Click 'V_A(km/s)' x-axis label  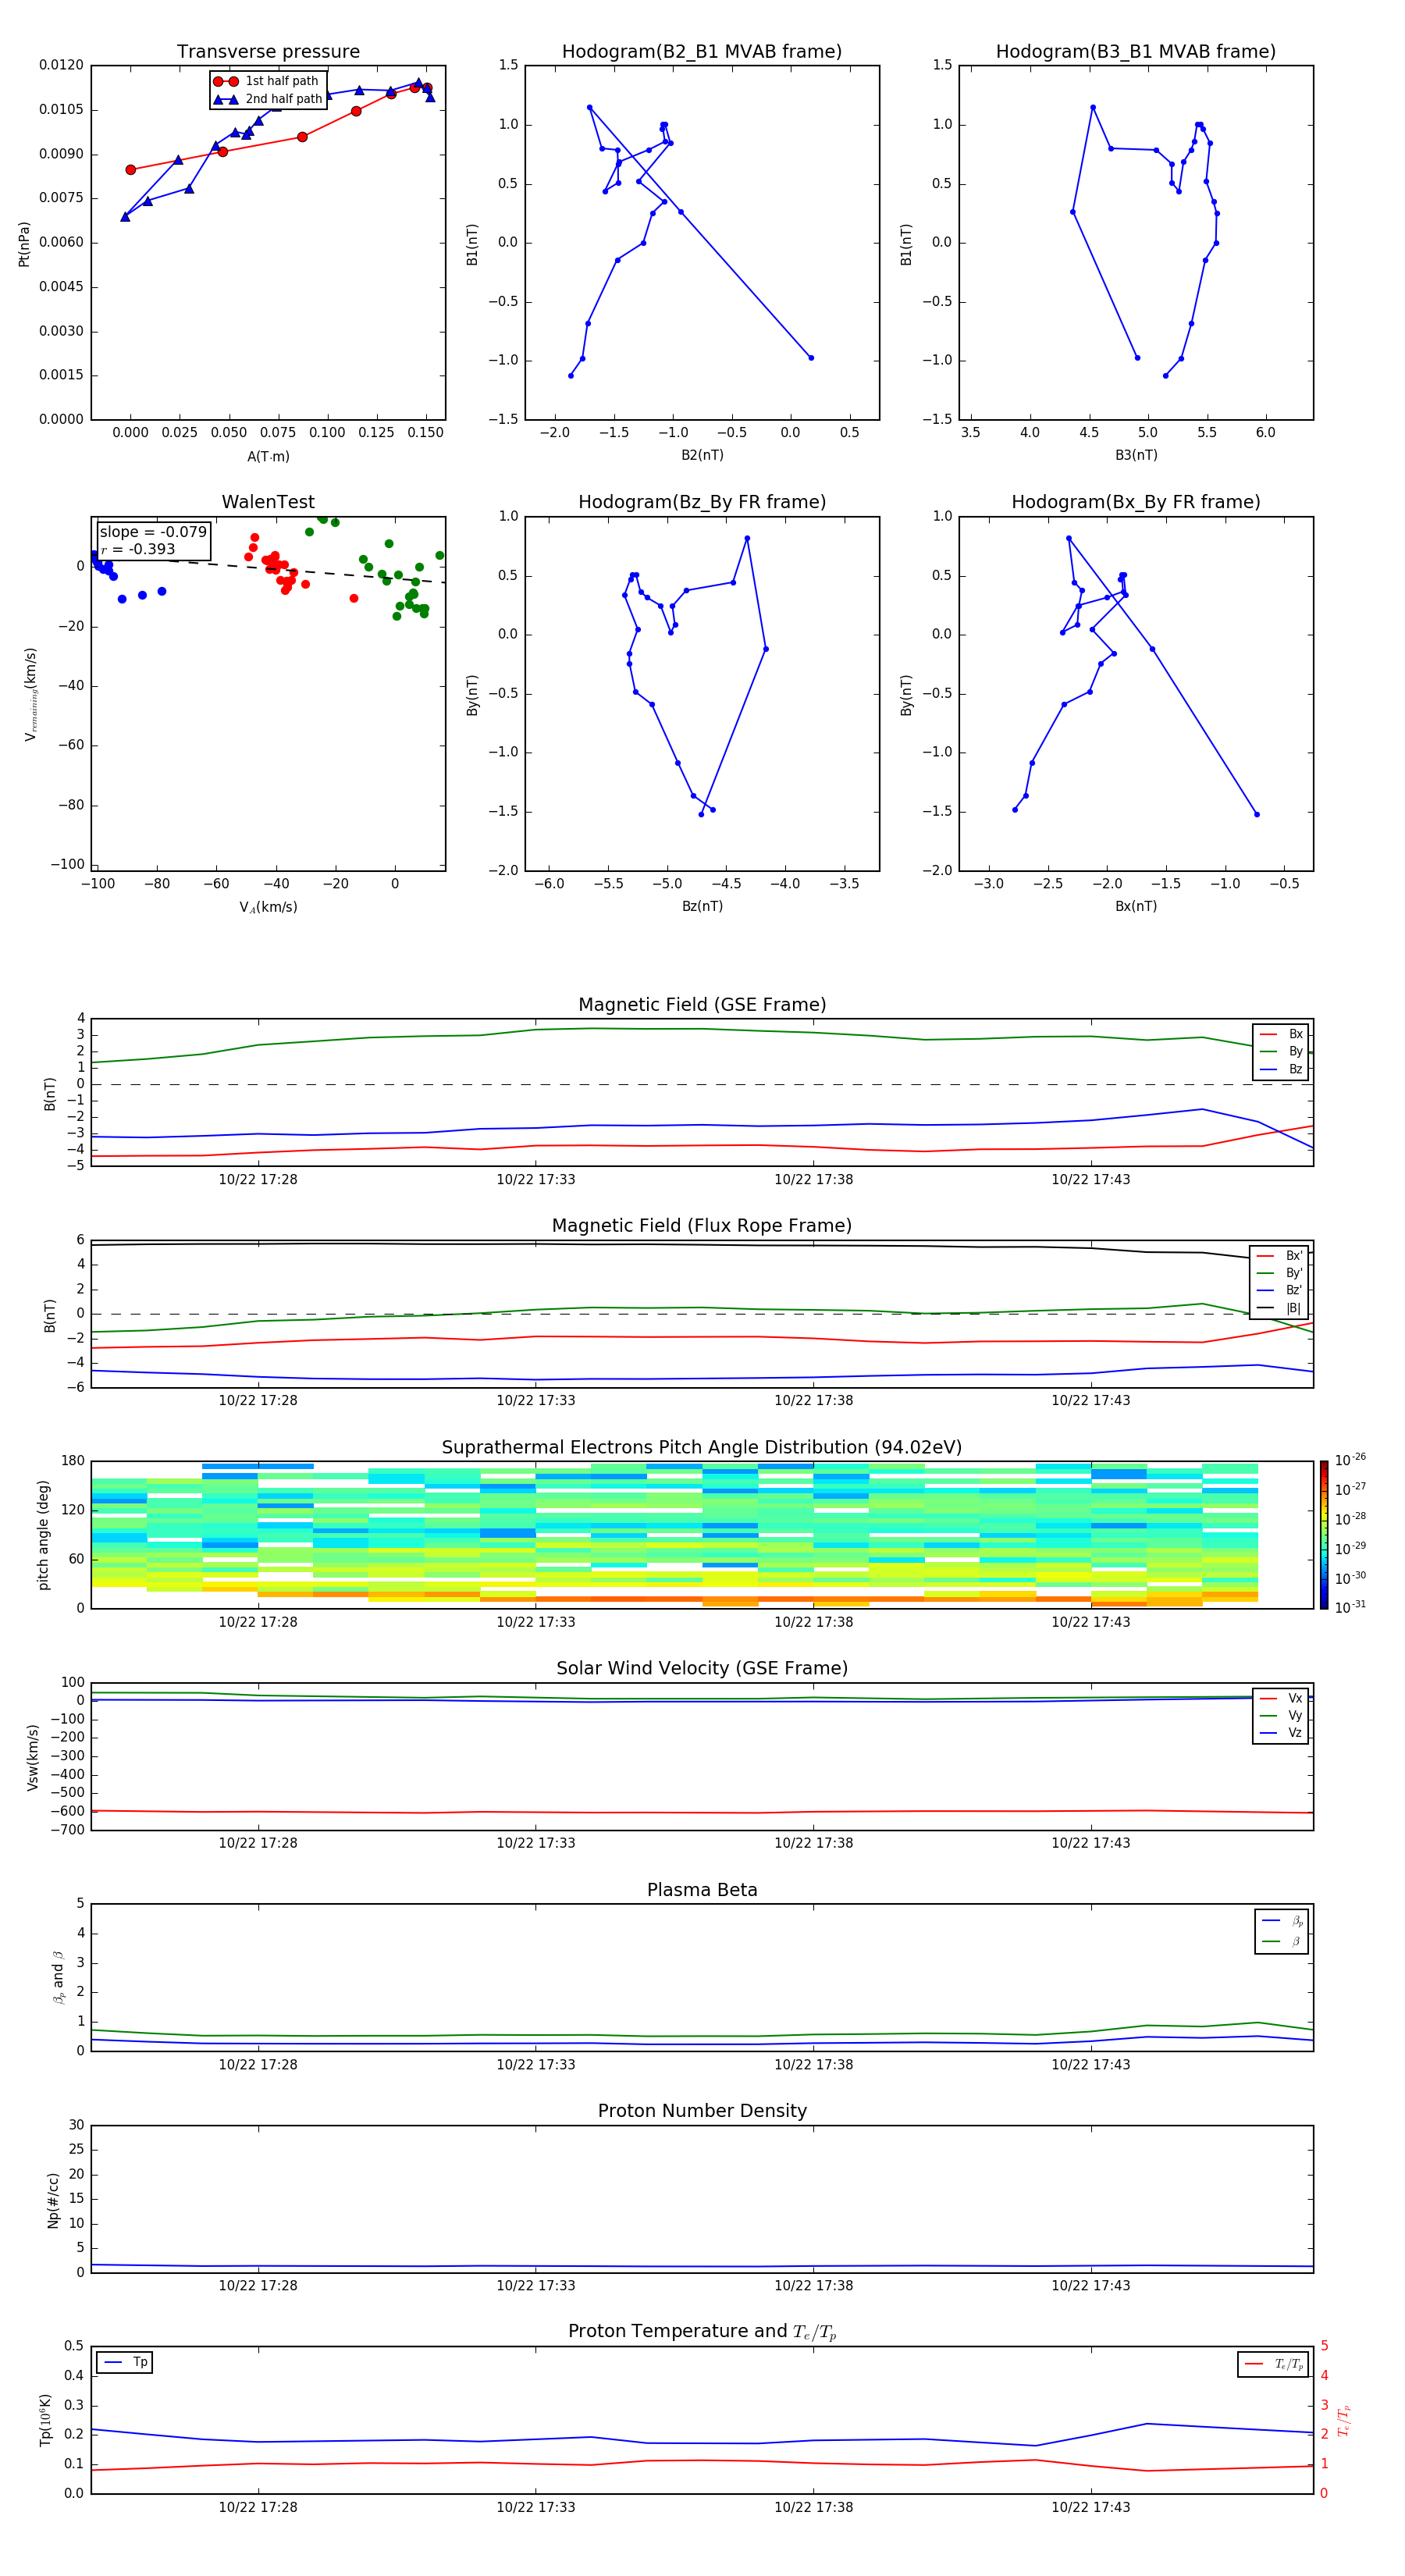[268, 907]
